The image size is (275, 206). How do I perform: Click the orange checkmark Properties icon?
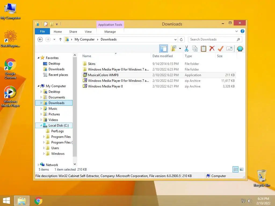220,49
